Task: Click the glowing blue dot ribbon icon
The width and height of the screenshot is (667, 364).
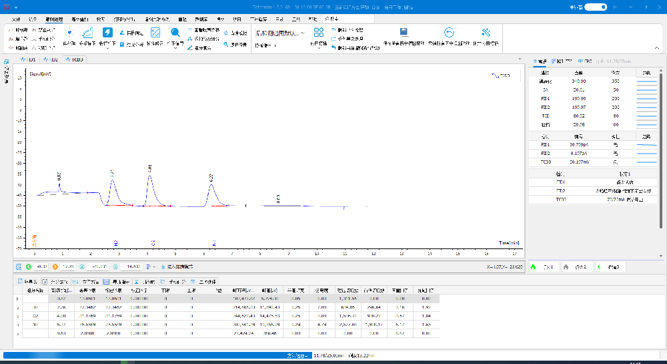Action: point(69,33)
